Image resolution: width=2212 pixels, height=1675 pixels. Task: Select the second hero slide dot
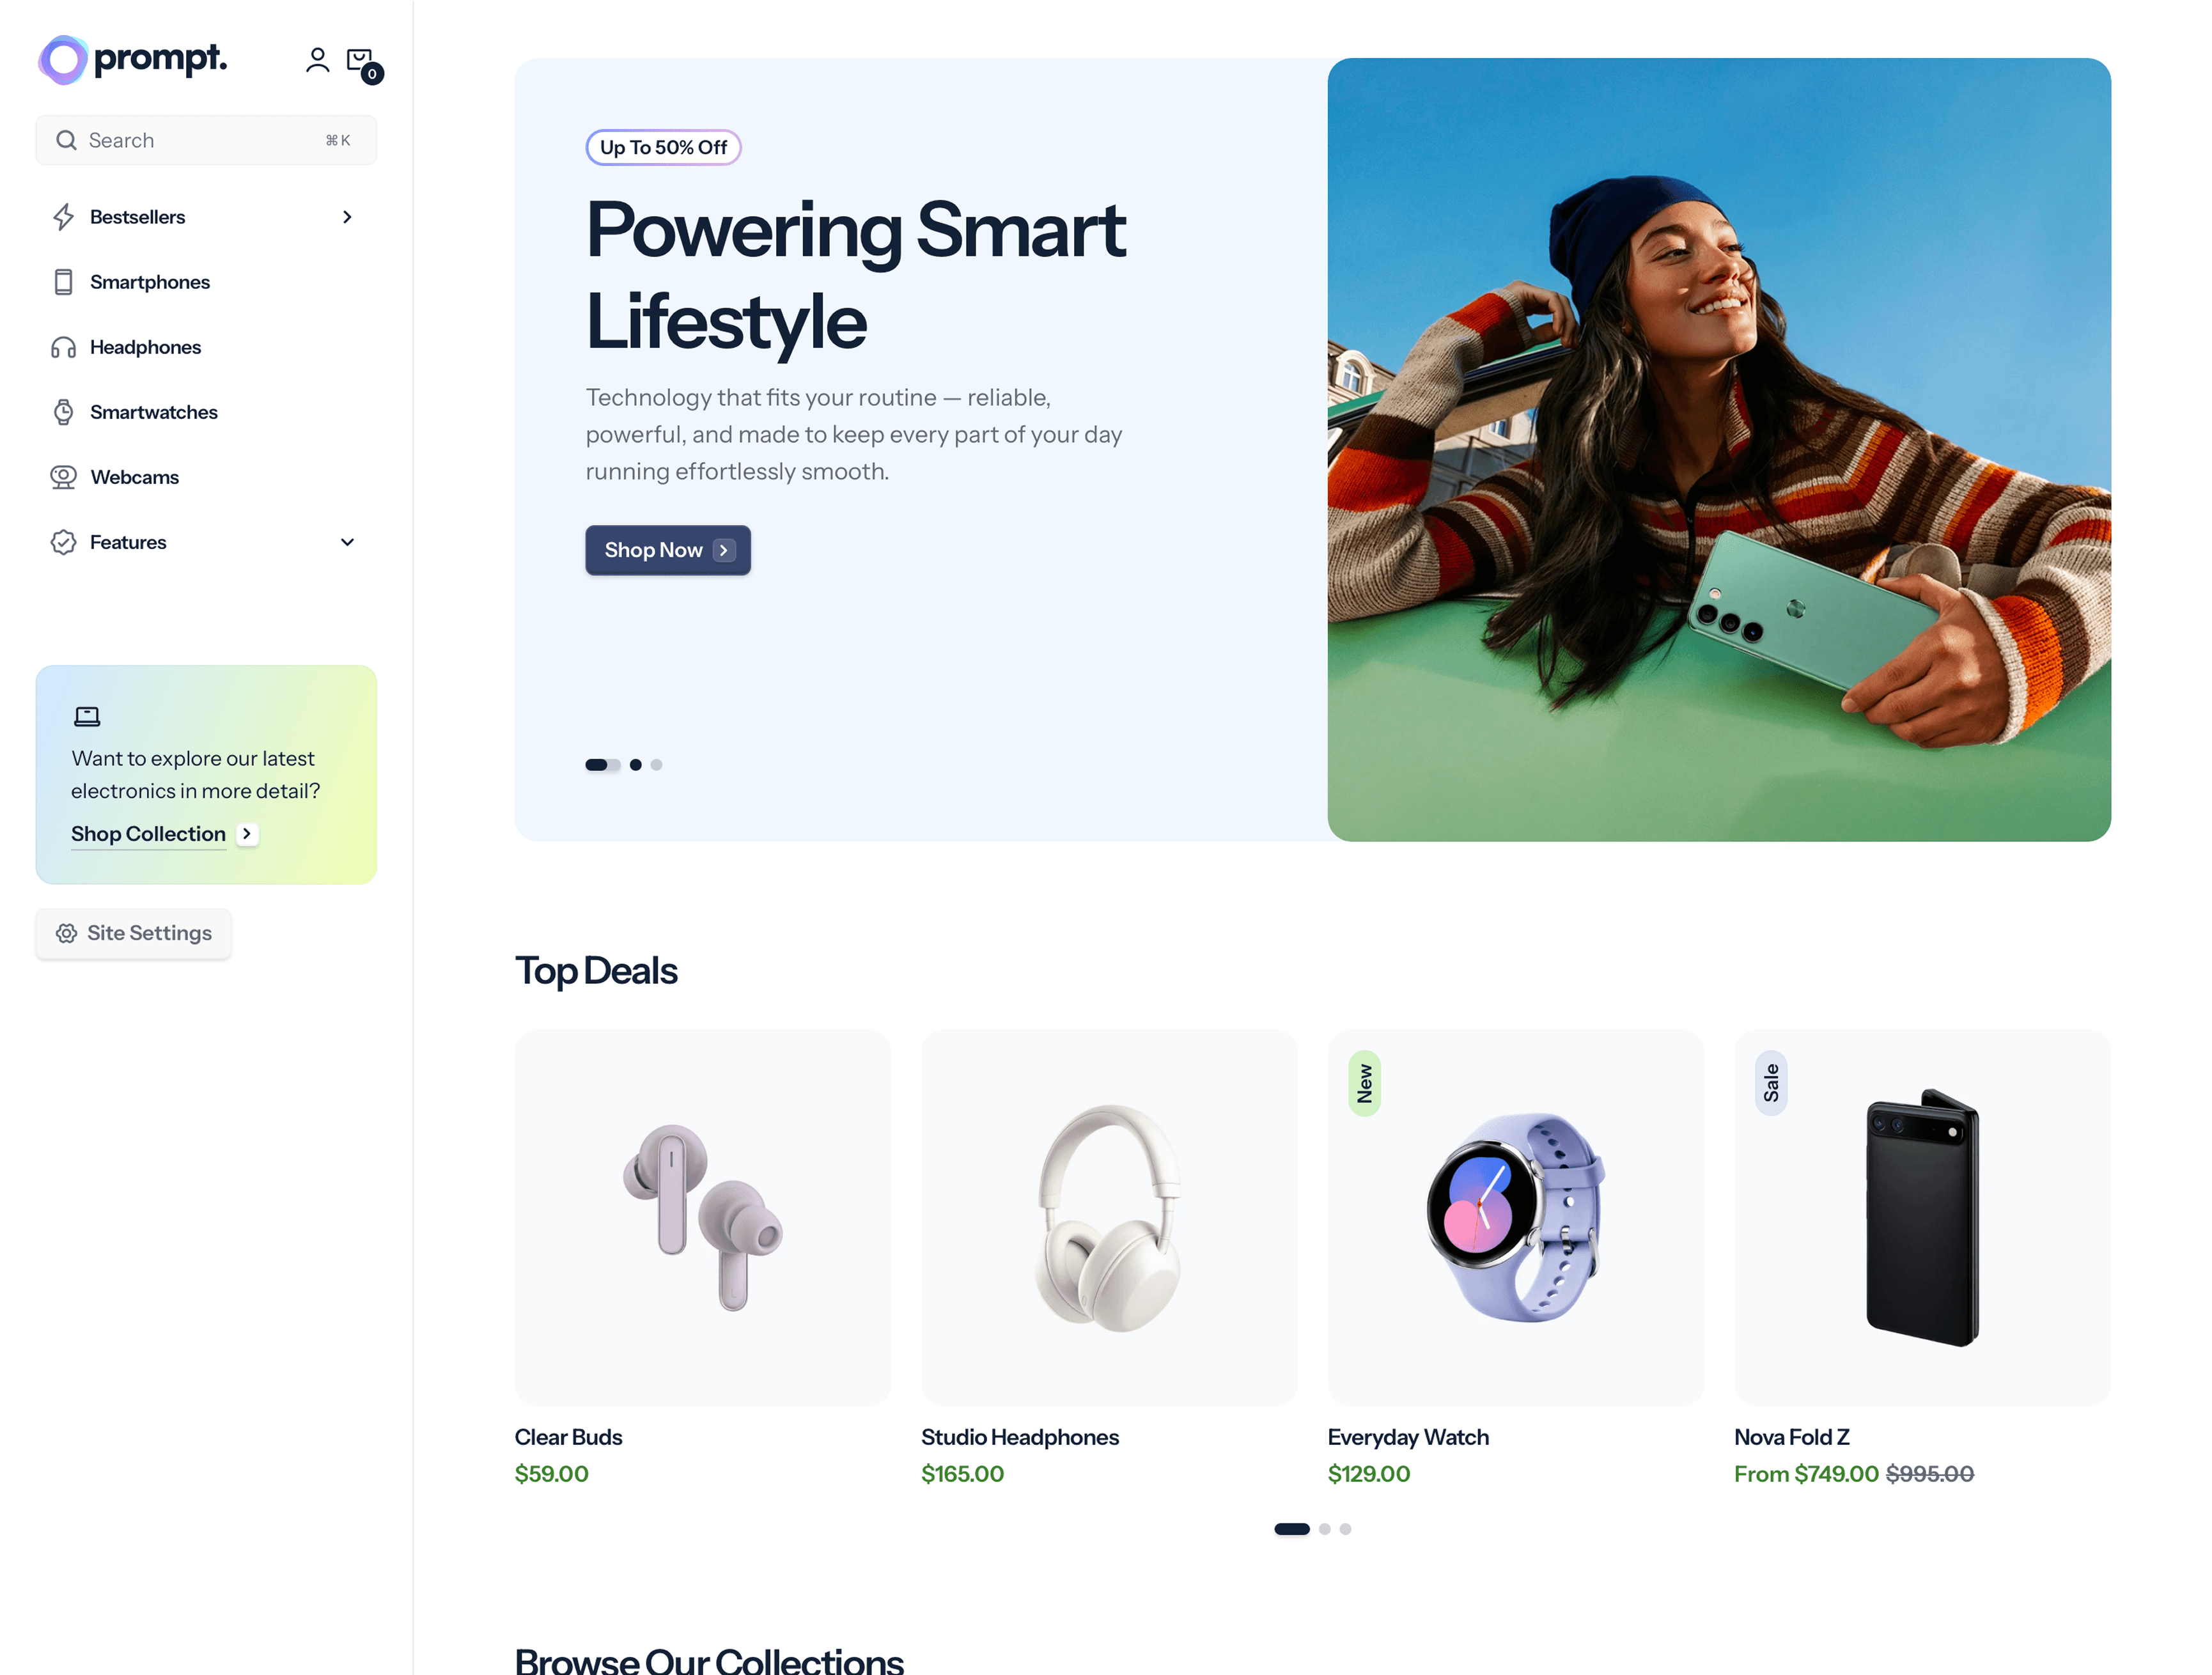[635, 765]
